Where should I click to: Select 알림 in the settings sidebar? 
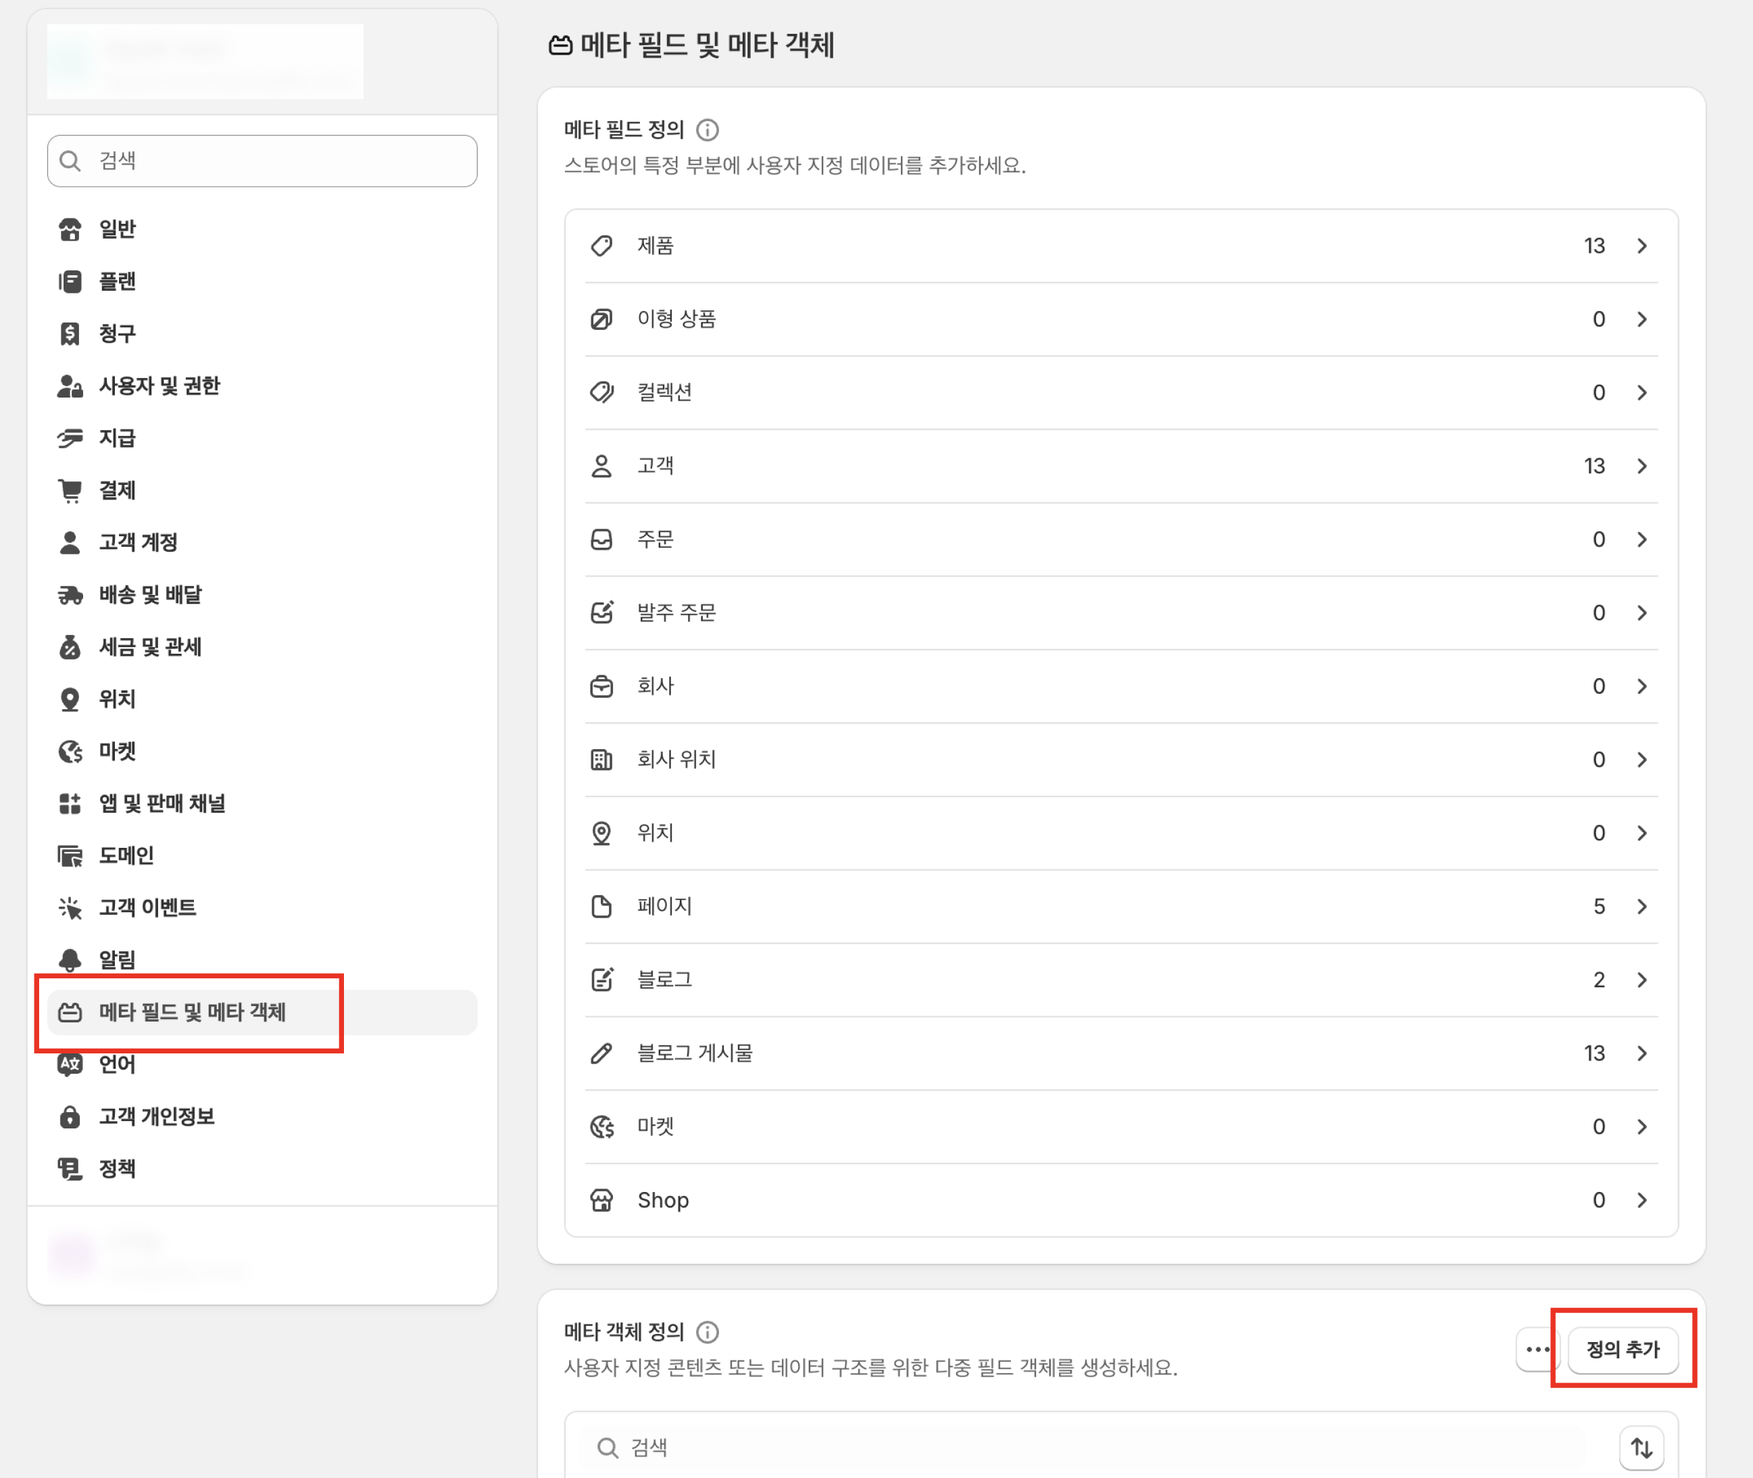point(118,959)
